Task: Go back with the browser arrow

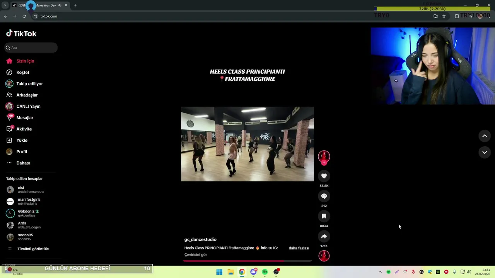Action: tap(5, 16)
